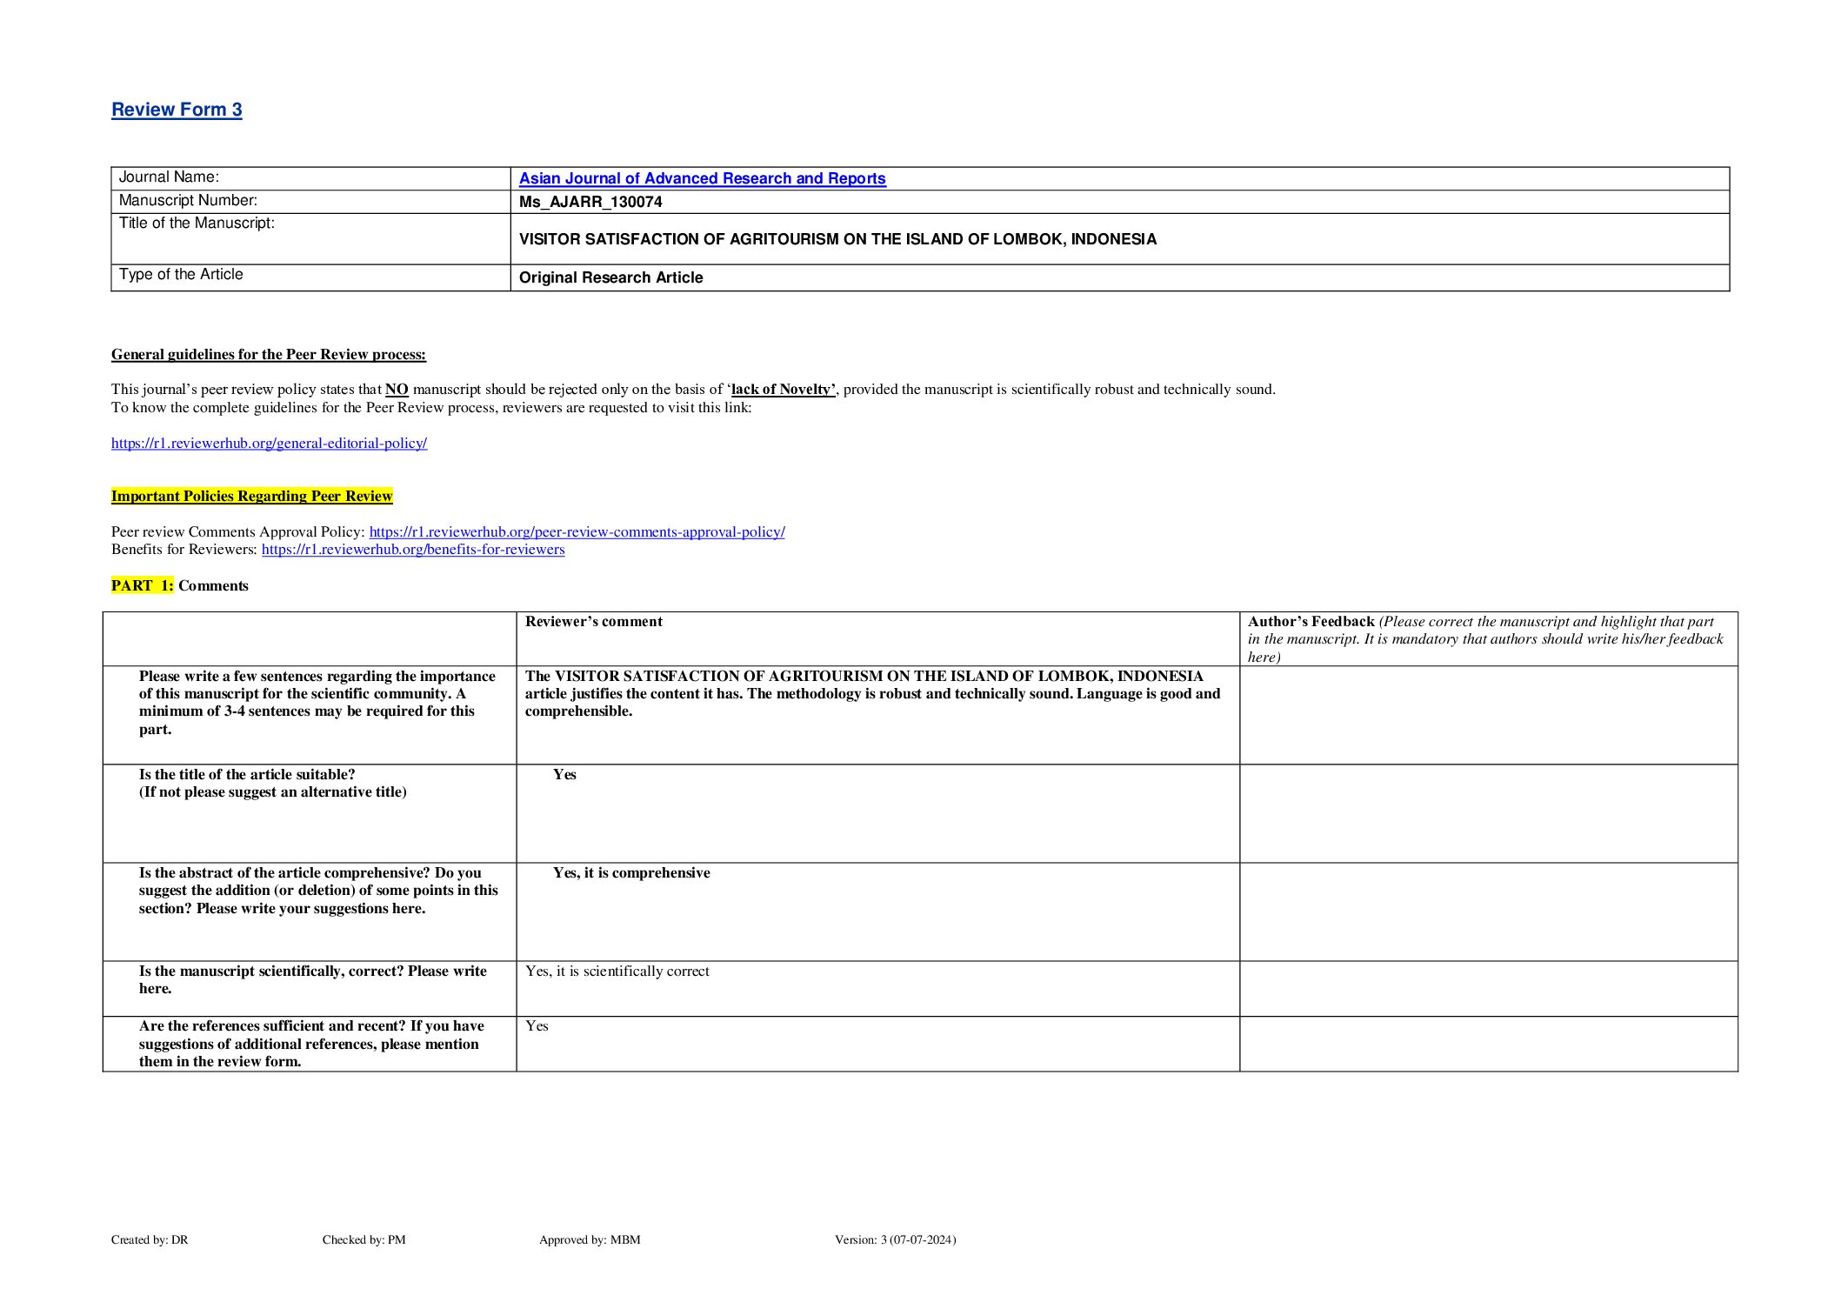The image size is (1841, 1302).
Task: Click the 'Yes, it is comprehensive' comment
Action: click(x=631, y=873)
